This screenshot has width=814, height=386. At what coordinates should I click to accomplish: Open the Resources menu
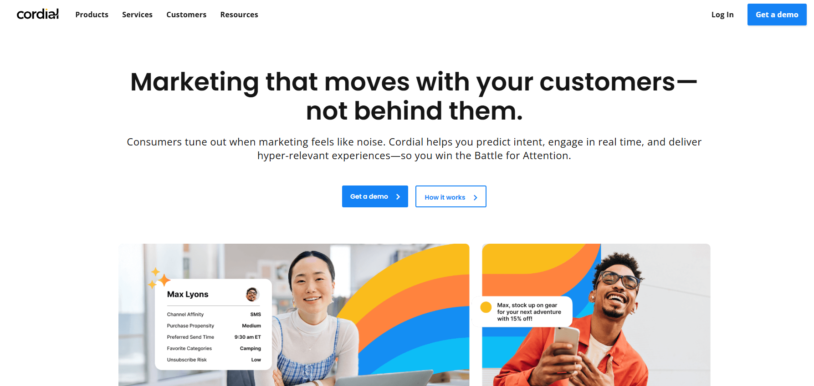[x=239, y=15]
